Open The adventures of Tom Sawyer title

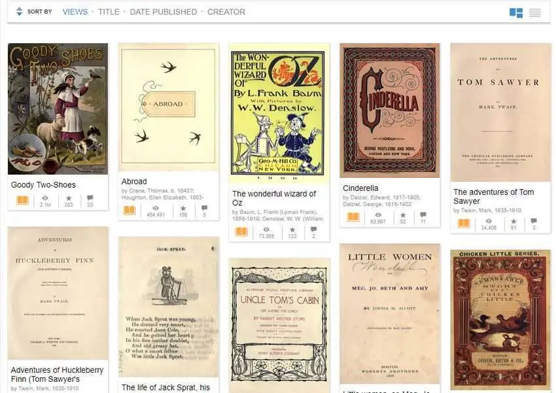(494, 196)
